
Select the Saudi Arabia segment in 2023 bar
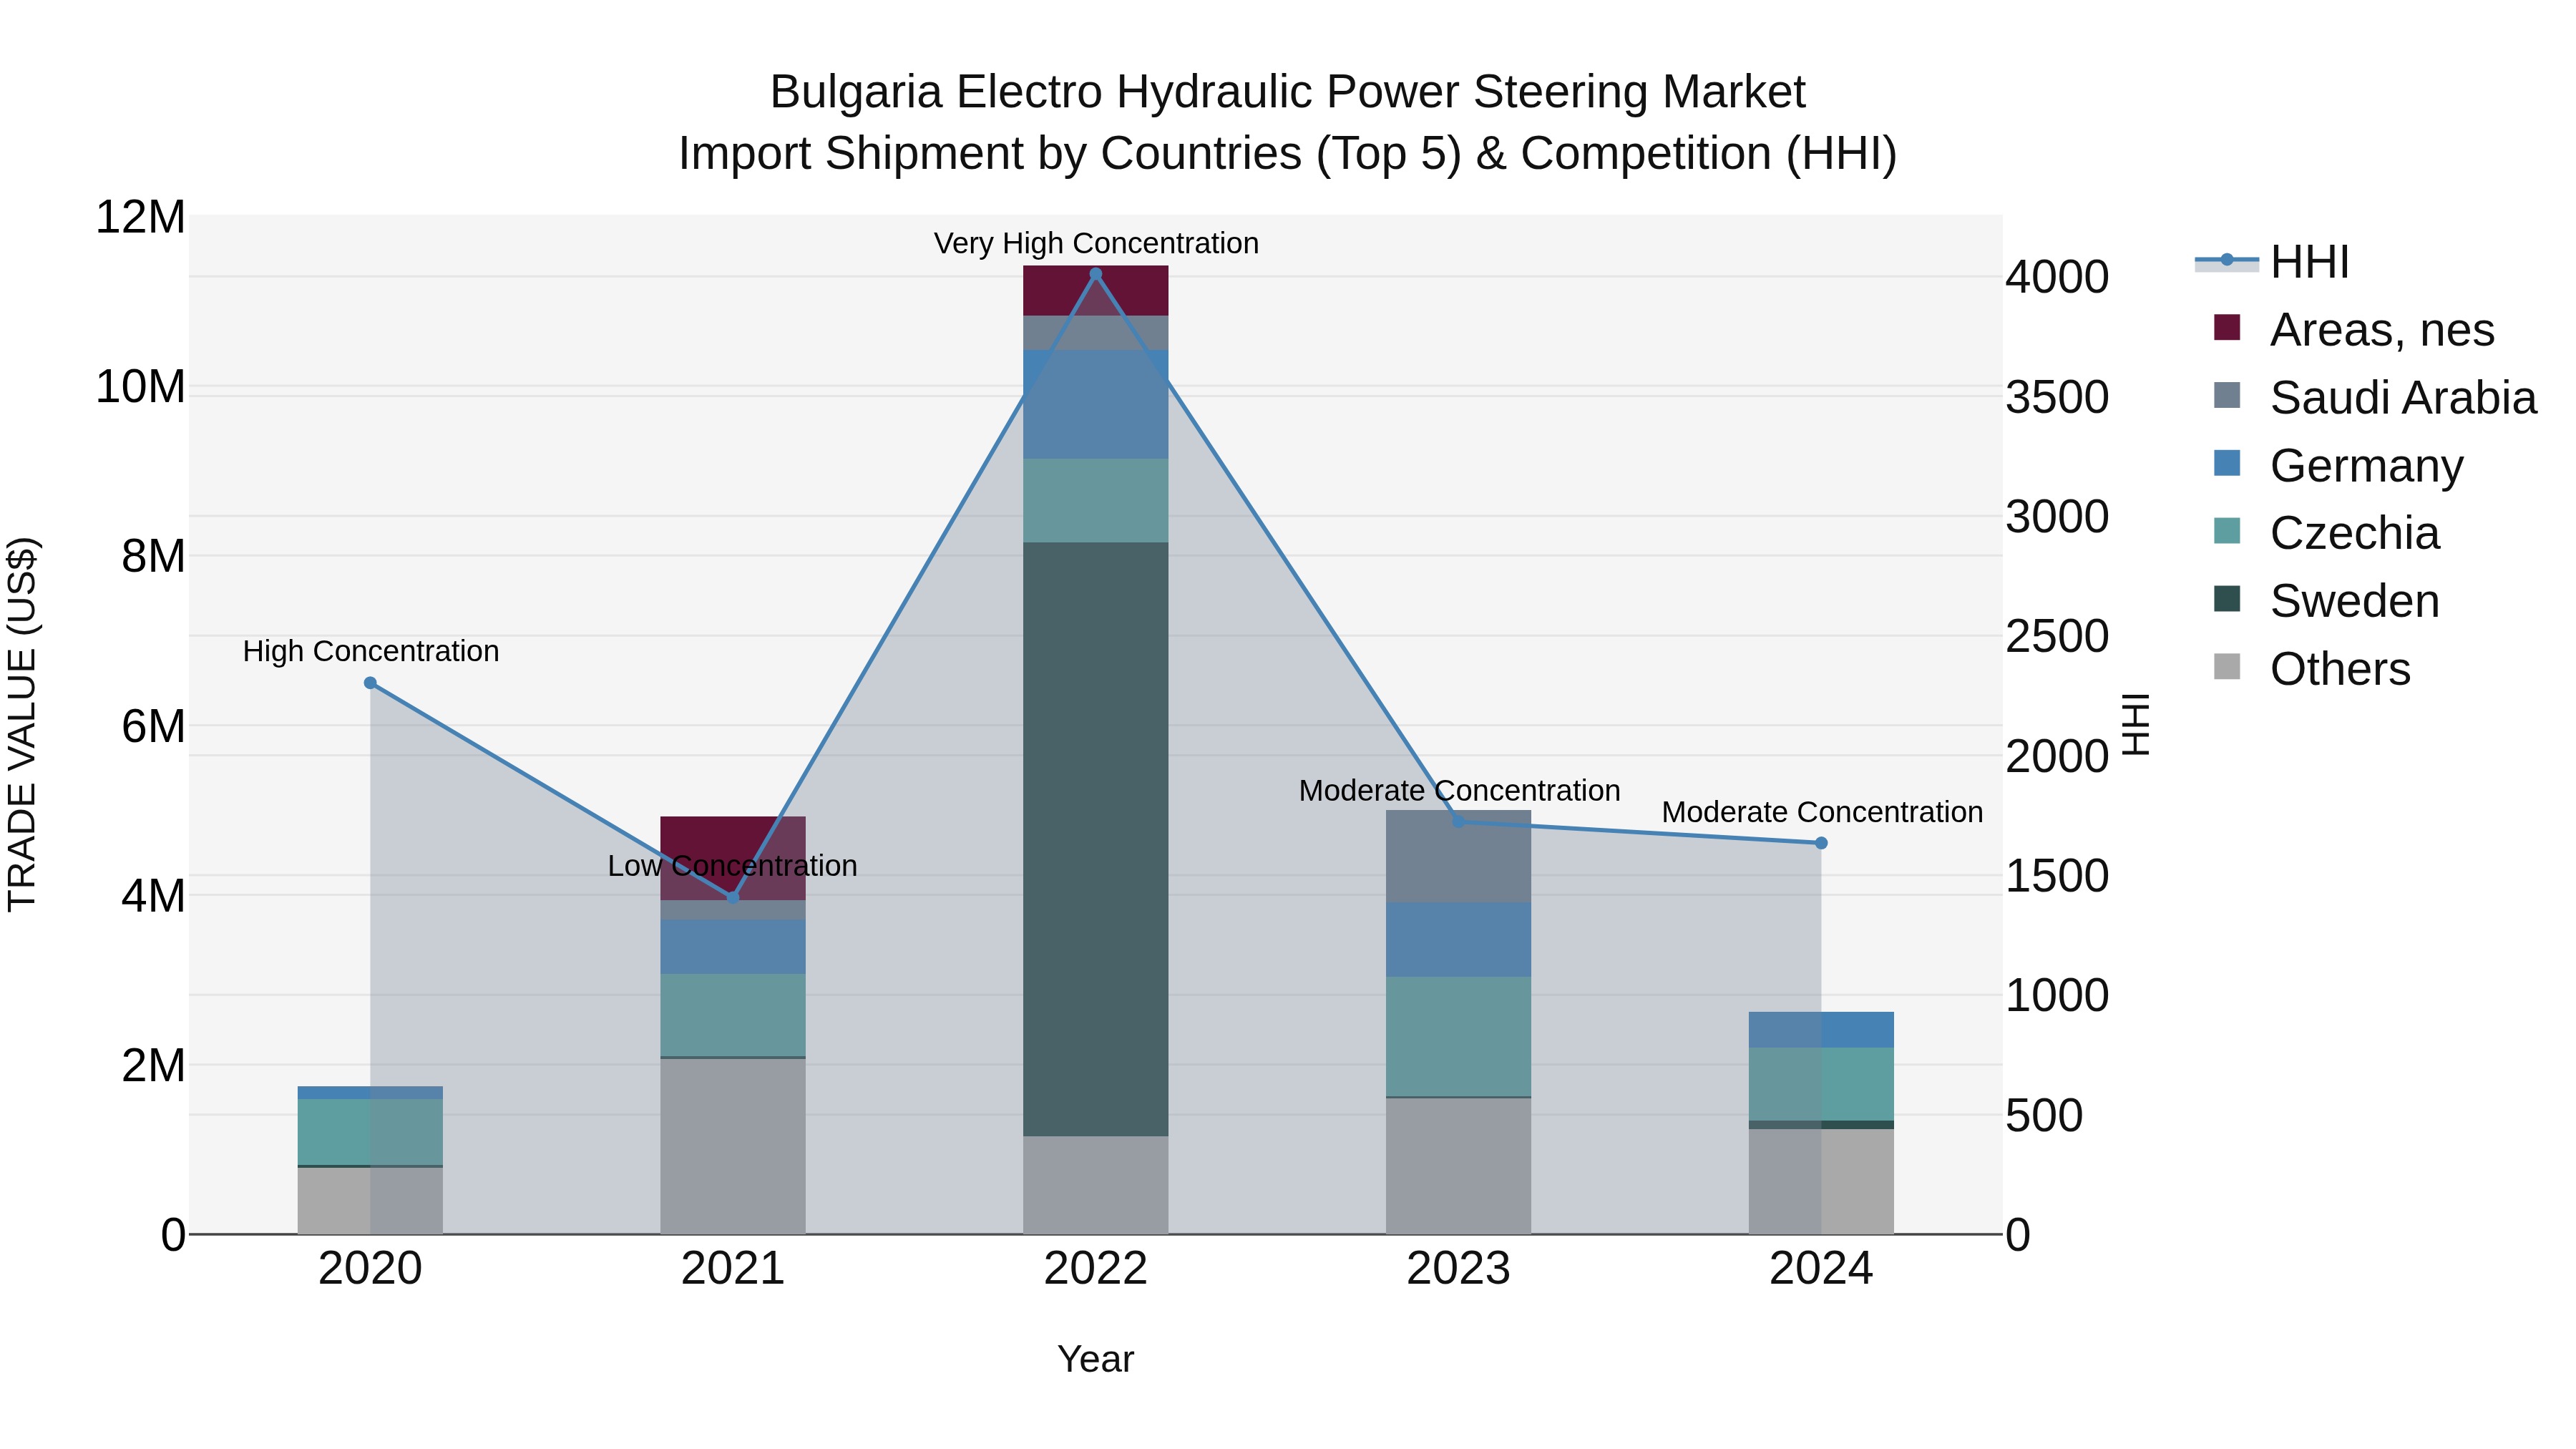pos(1458,857)
